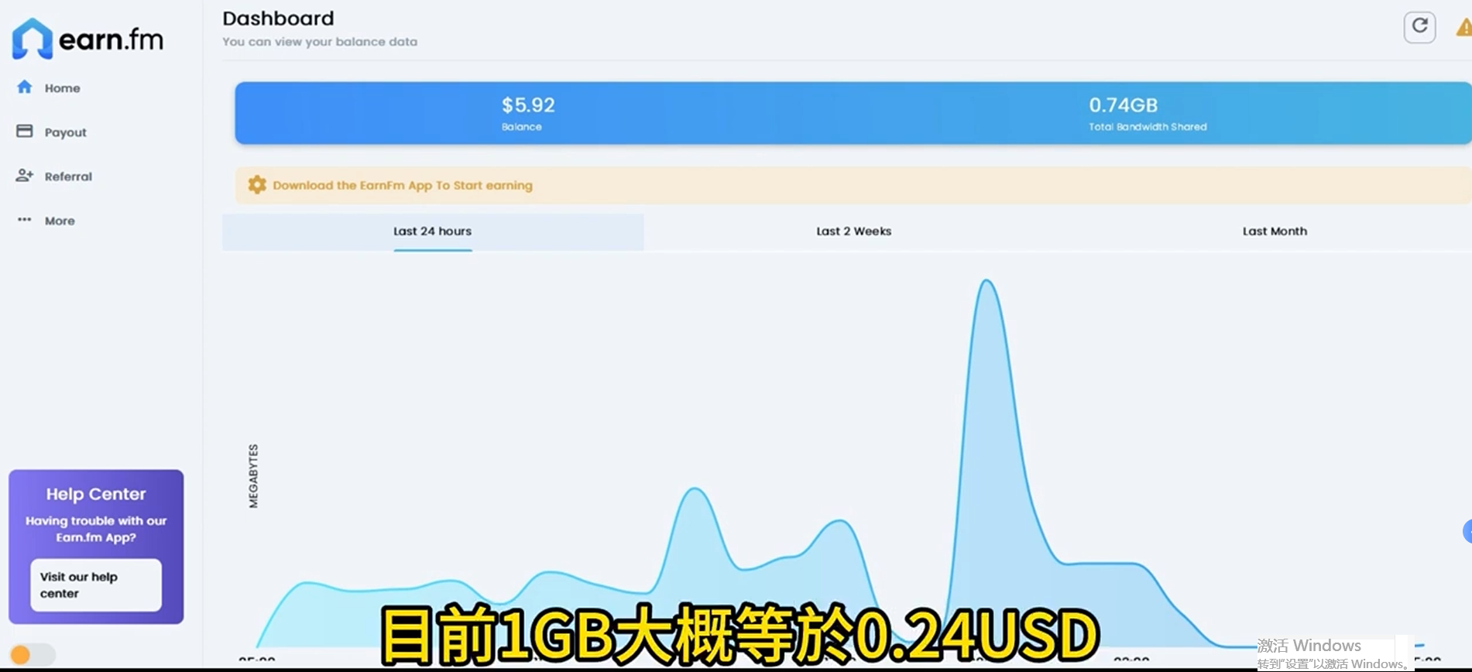The image size is (1472, 672).
Task: Click the blue circle button at right edge
Action: point(1467,531)
